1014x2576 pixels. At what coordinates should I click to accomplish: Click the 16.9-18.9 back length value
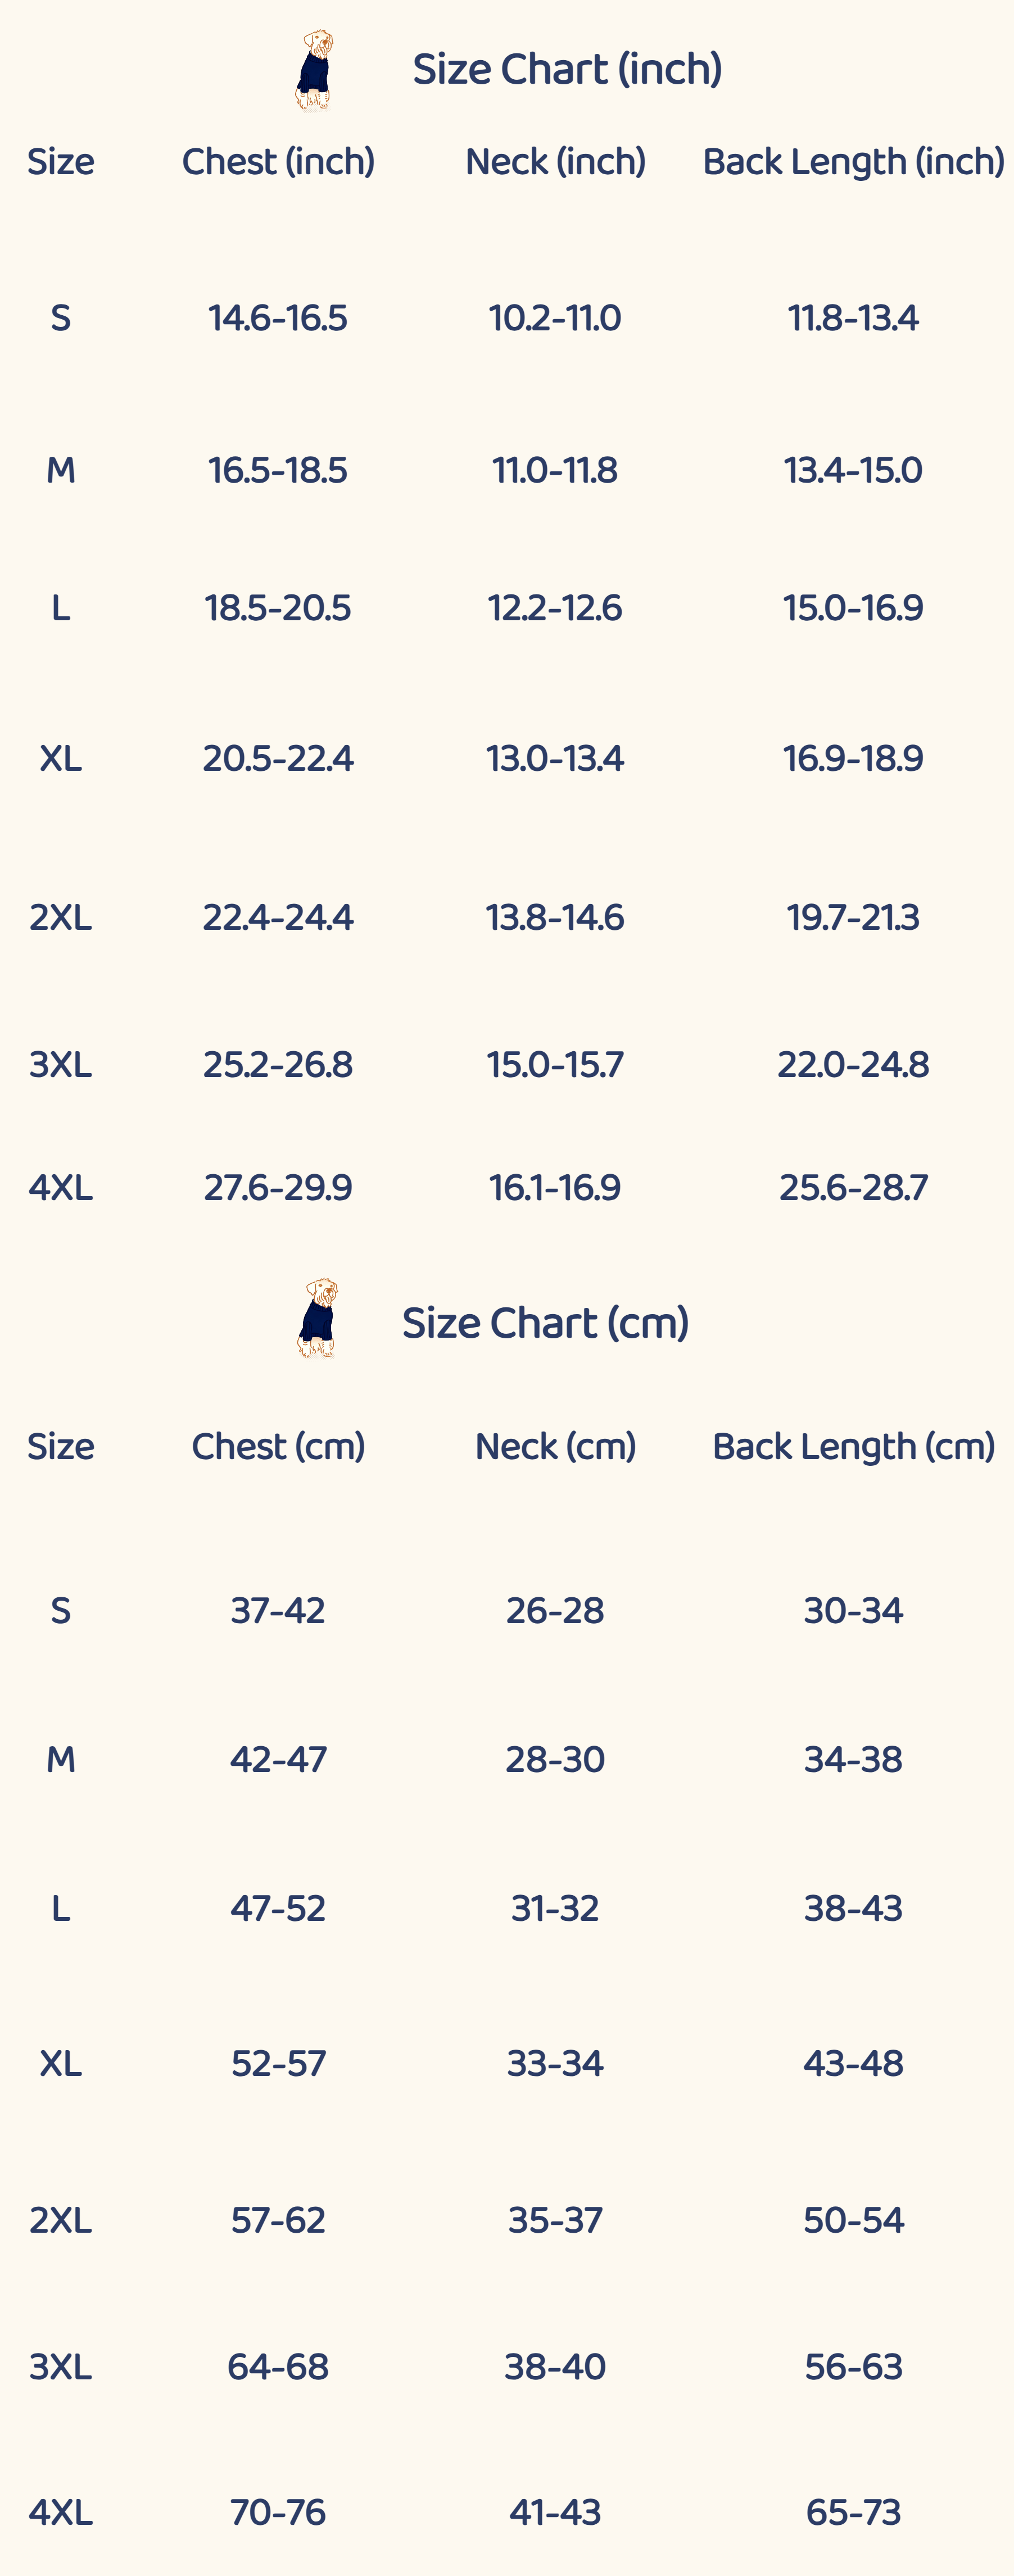853,758
